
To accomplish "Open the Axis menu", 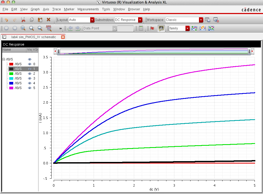I will [x=46, y=9].
